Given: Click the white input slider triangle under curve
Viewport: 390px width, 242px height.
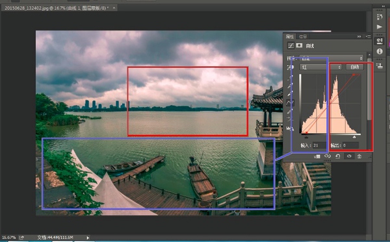Looking at the screenshot, I should tap(354, 137).
